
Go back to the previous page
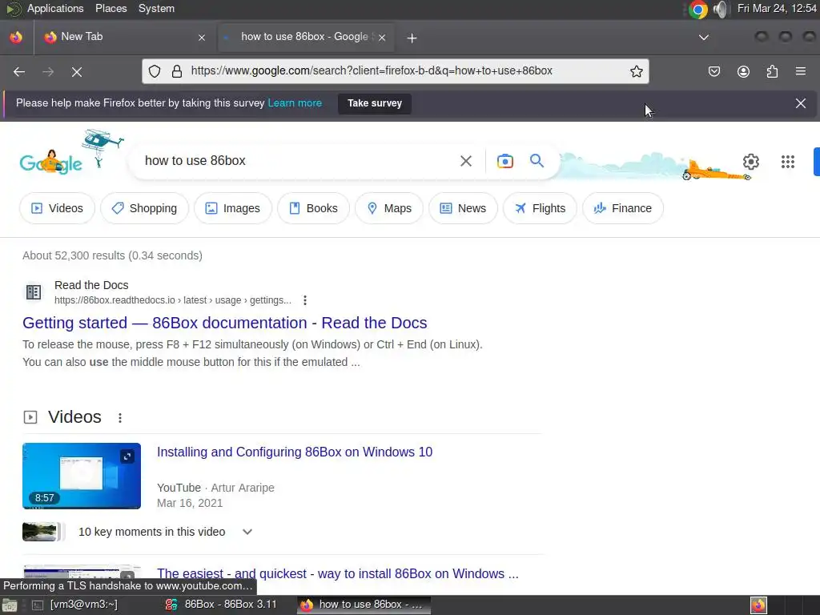(x=19, y=71)
